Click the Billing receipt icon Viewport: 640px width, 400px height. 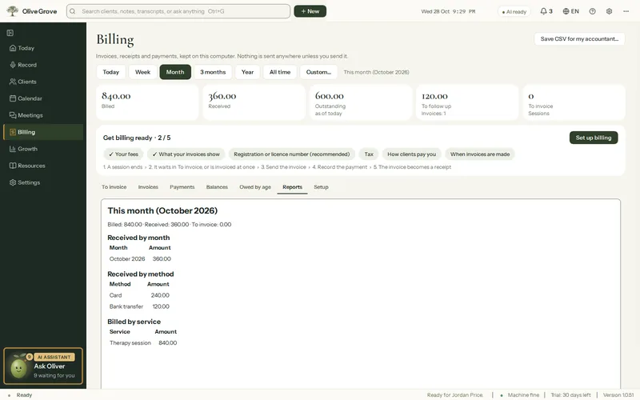pyautogui.click(x=13, y=132)
